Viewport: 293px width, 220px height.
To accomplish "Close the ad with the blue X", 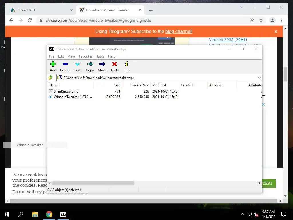I will coord(263,105).
